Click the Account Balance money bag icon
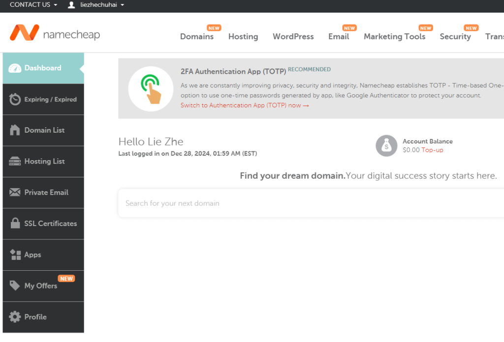 point(386,145)
